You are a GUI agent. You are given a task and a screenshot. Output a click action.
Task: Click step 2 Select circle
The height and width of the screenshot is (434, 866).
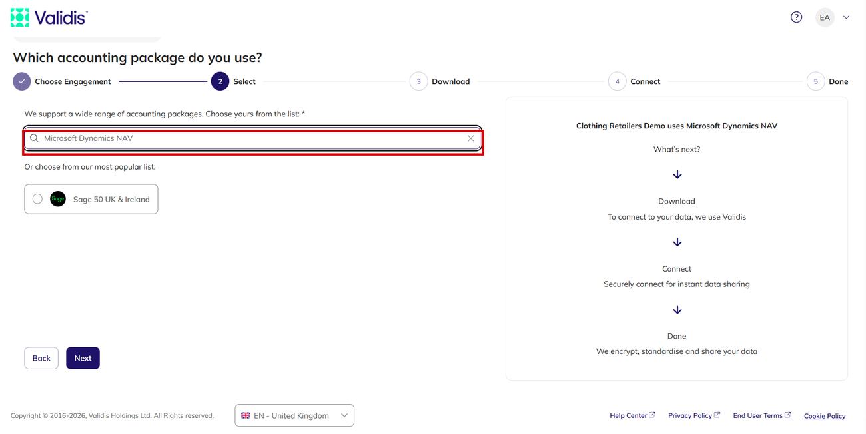coord(220,81)
